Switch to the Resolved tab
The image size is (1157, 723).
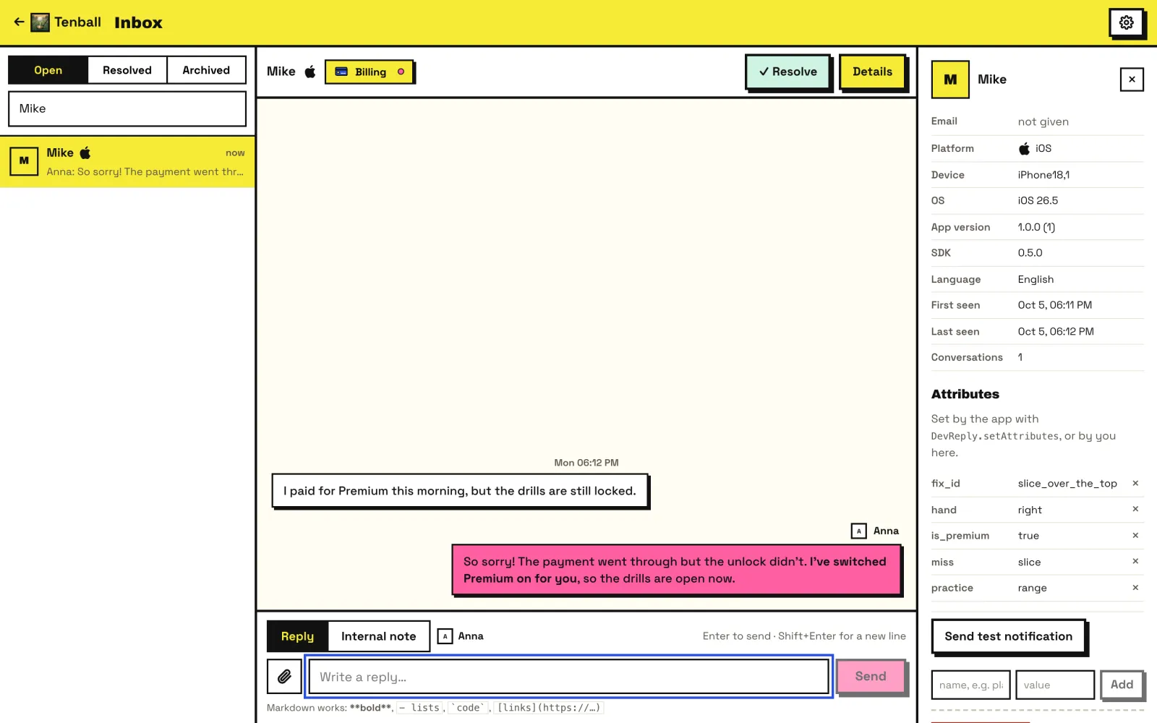(x=127, y=70)
